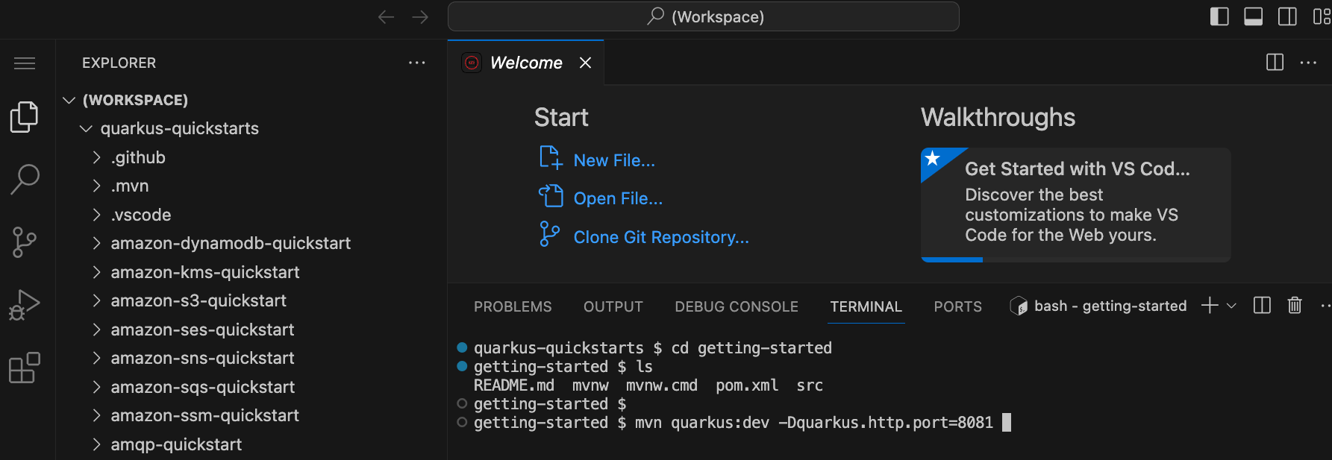Switch to the DEBUG CONSOLE tab
Viewport: 1332px width, 460px height.
[x=737, y=306]
